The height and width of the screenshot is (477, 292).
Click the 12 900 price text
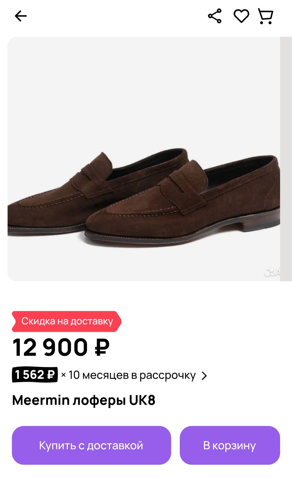coord(50,347)
